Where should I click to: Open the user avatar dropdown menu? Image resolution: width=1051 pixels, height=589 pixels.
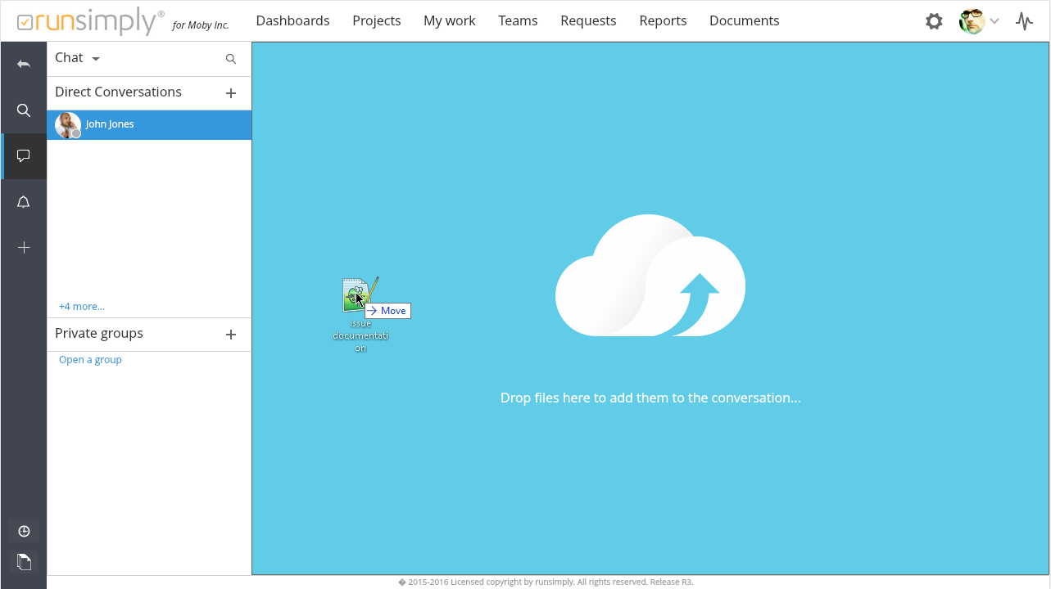coord(979,21)
